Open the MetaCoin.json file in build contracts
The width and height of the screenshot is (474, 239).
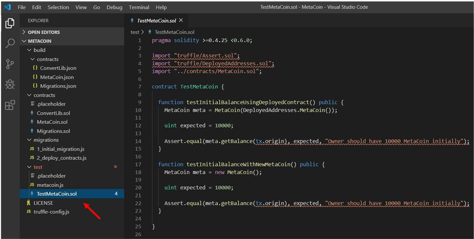click(57, 77)
